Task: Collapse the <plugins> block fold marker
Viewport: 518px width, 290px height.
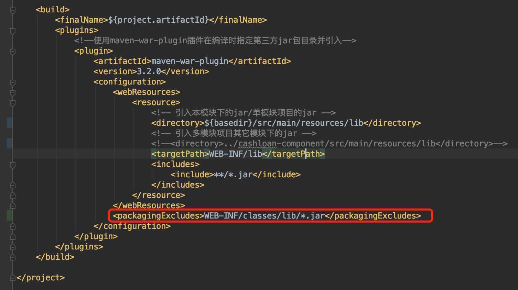Action: pos(13,31)
